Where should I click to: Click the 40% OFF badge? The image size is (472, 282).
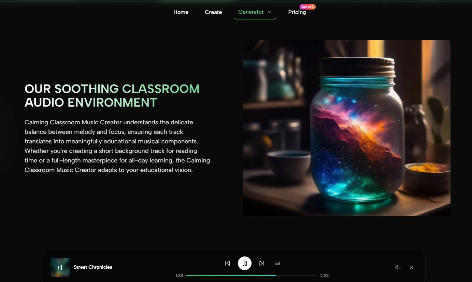[x=307, y=7]
